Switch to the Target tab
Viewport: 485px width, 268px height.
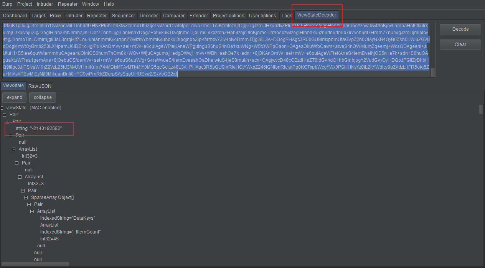pos(38,15)
